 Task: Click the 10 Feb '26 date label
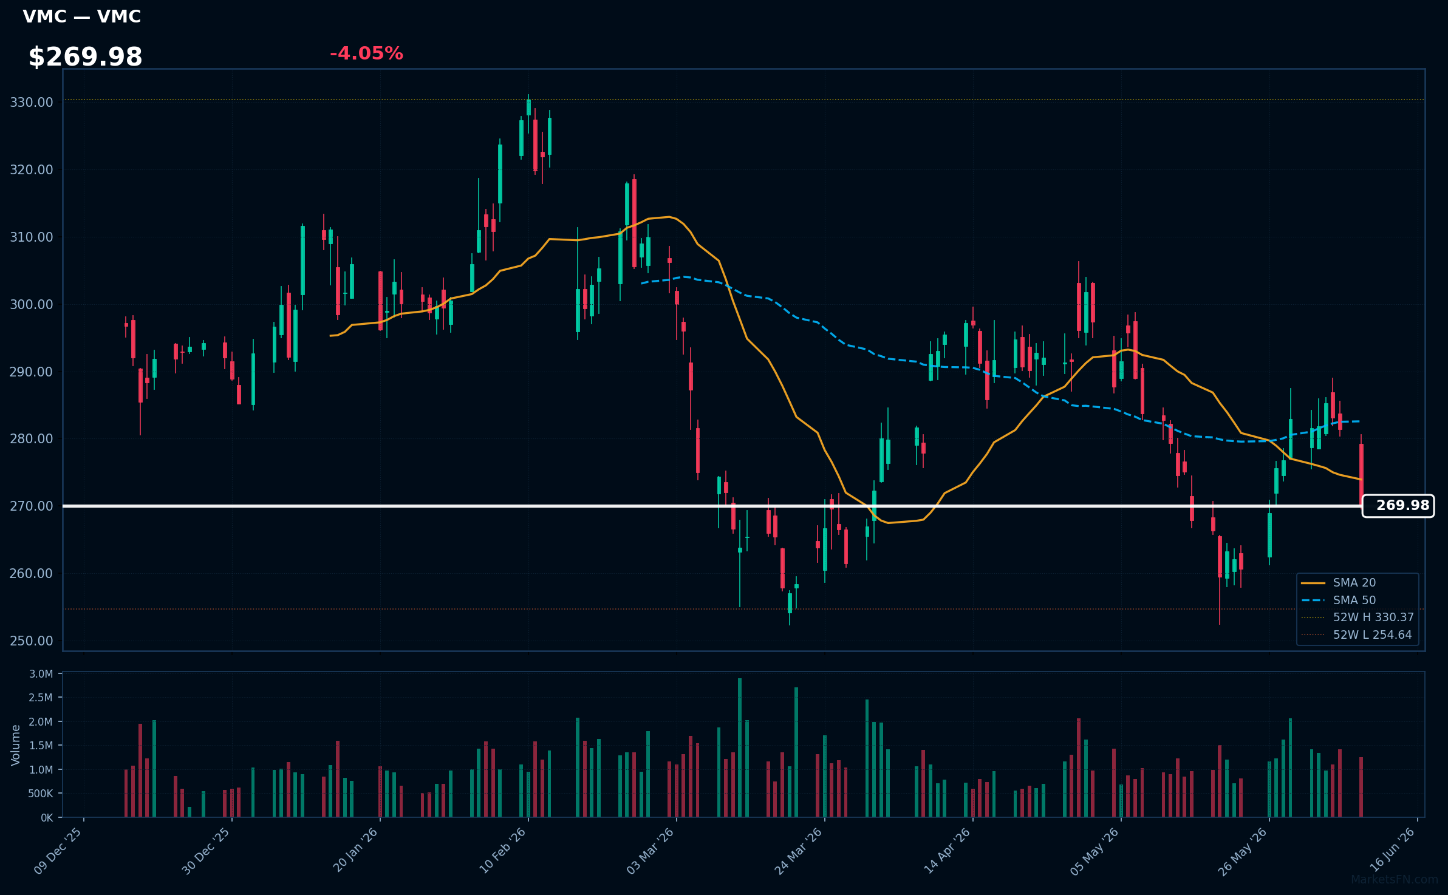502,851
